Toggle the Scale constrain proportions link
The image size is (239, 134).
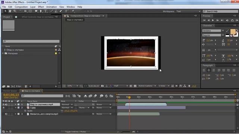point(62,111)
